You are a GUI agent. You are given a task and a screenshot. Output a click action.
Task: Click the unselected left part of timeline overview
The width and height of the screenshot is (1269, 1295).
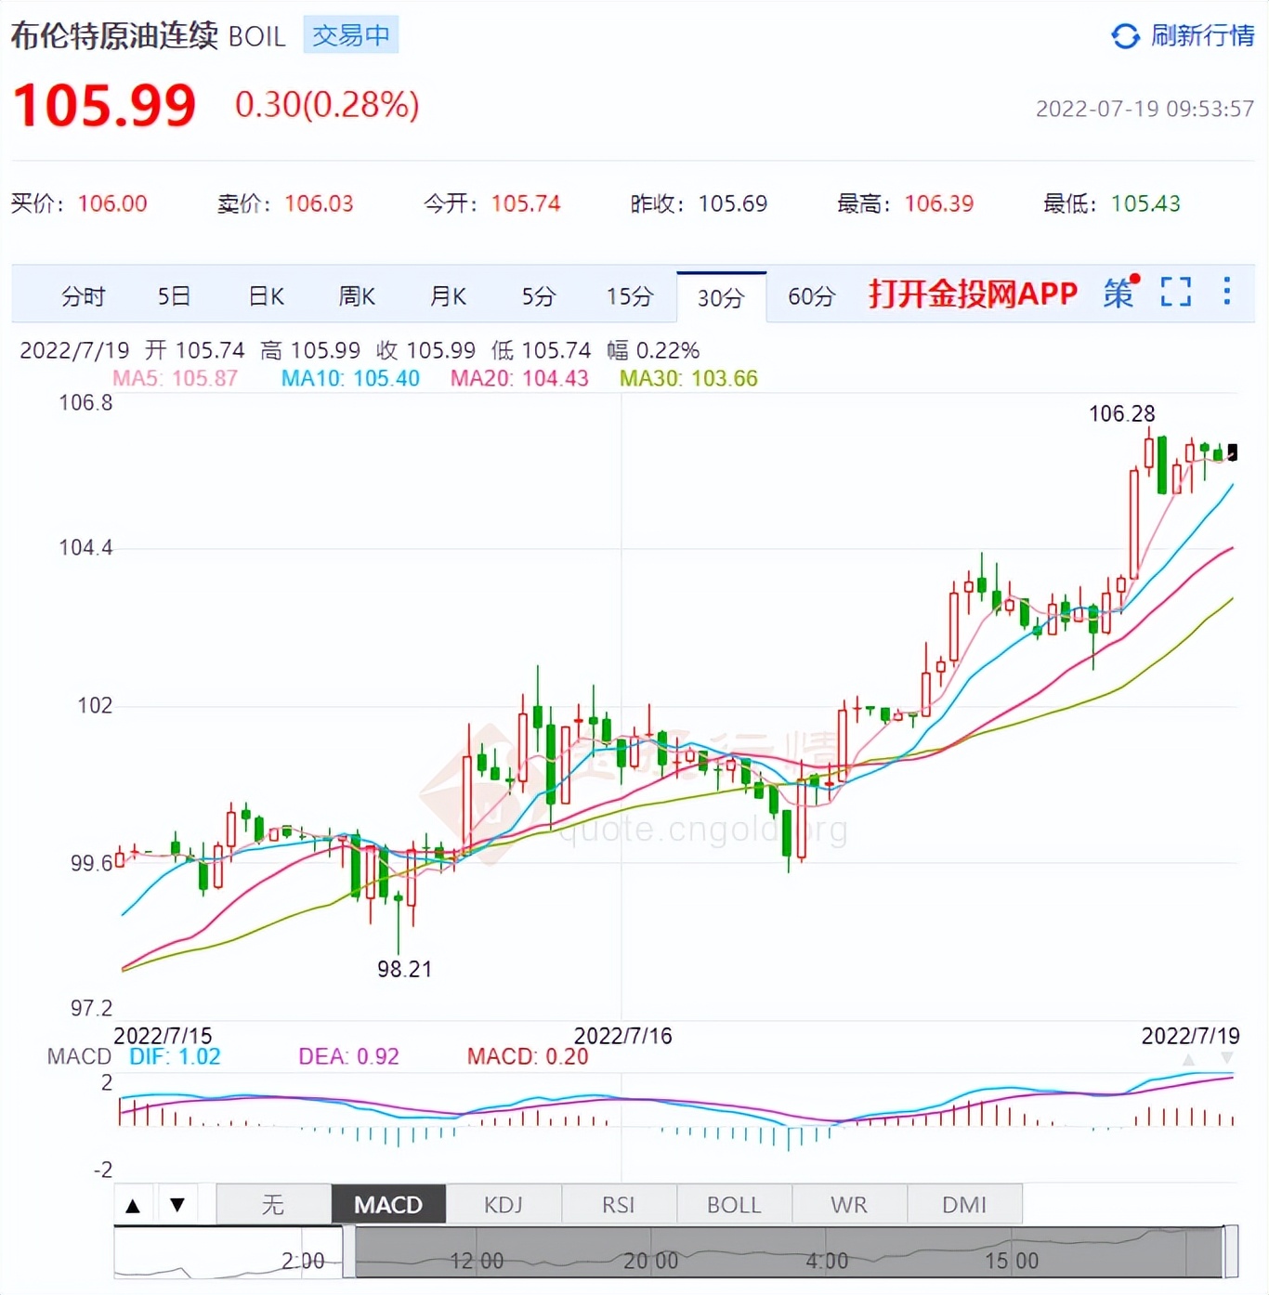tap(228, 1251)
